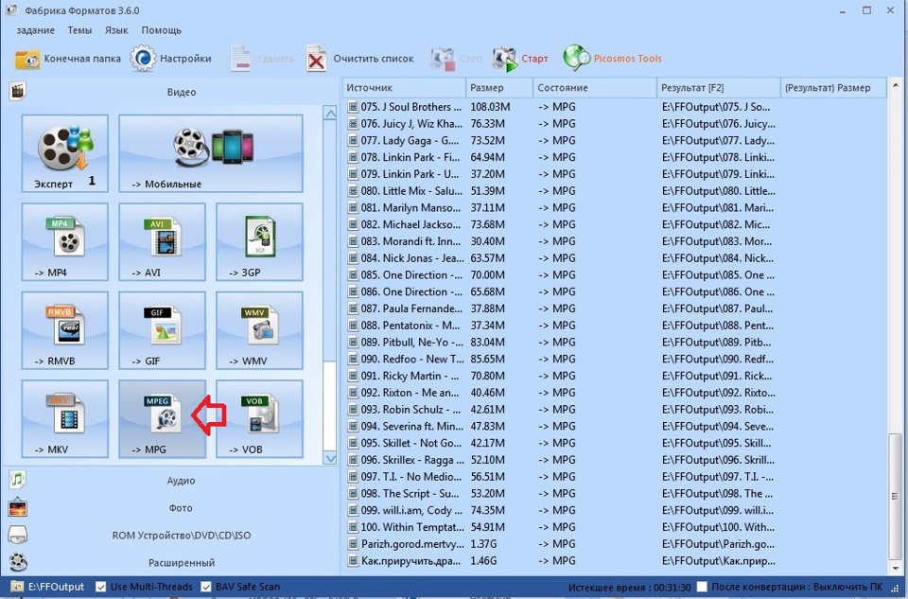Click the Старт button
The height and width of the screenshot is (599, 908).
tap(519, 59)
